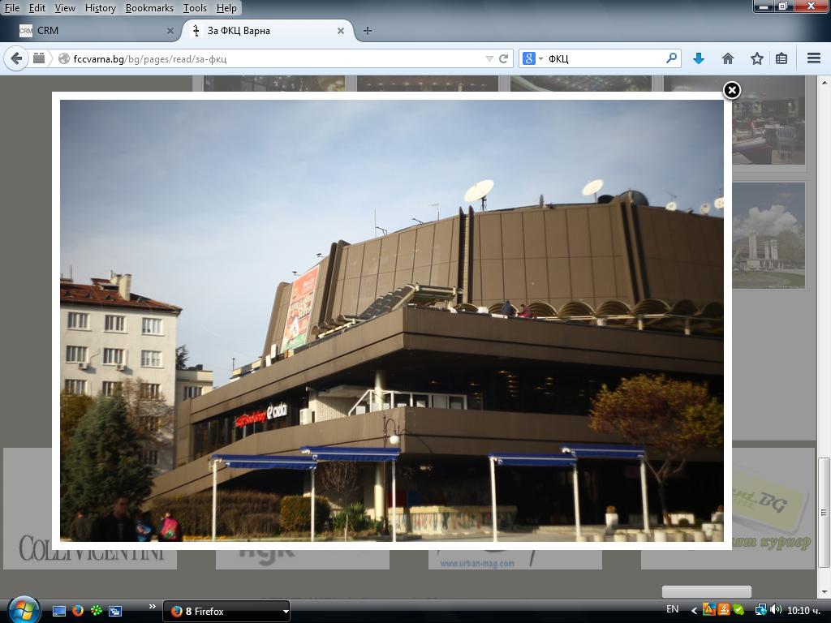Image resolution: width=831 pixels, height=623 pixels.
Task: Click the site identity globe icon
Action: pos(63,58)
